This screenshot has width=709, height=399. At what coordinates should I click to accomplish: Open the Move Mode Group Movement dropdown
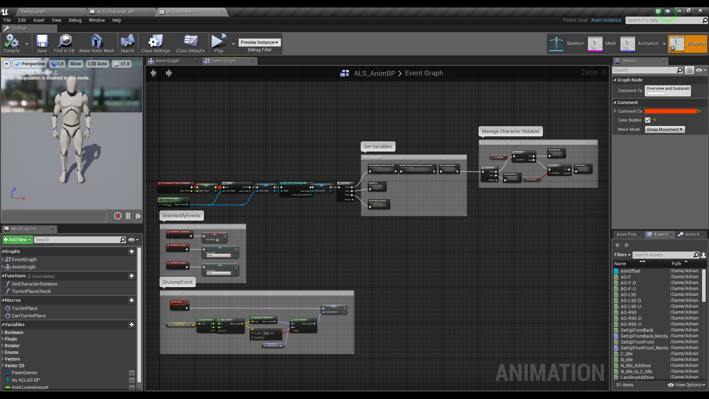click(664, 129)
